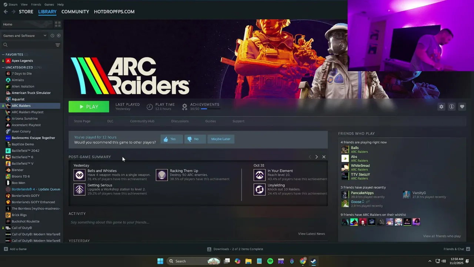Click the back navigation arrow

click(6, 12)
